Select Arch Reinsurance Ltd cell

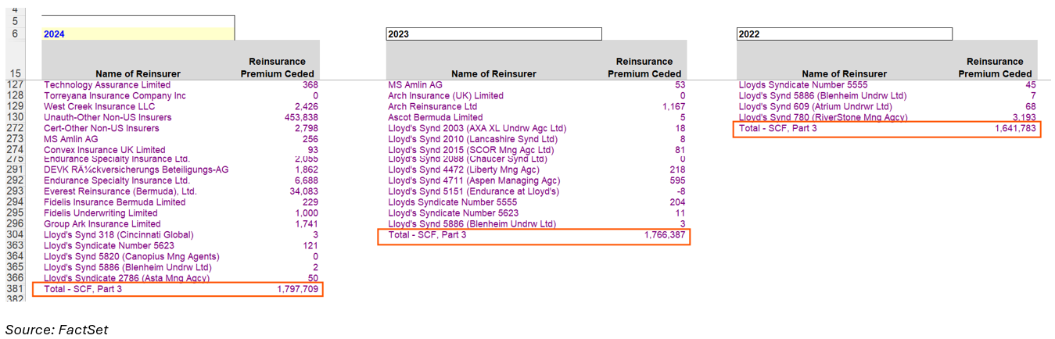coord(432,106)
